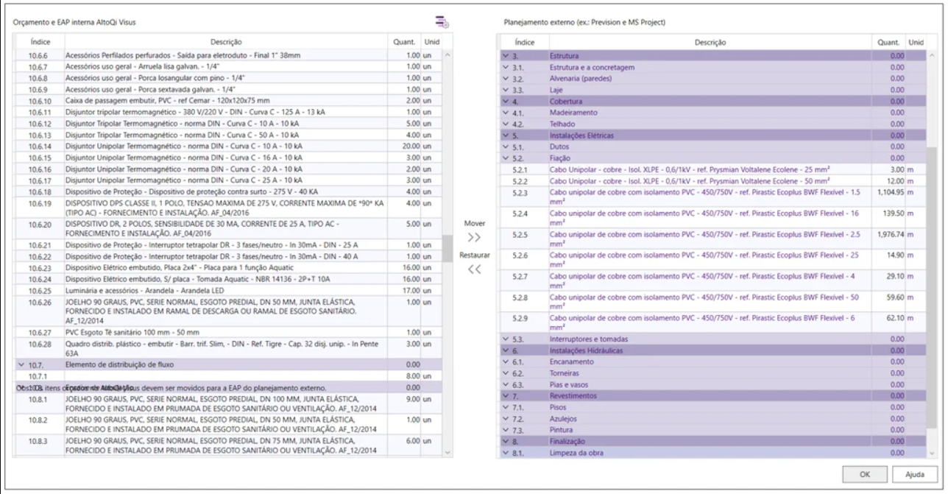Click the right table vertical scrollbar thumb

tap(931, 287)
